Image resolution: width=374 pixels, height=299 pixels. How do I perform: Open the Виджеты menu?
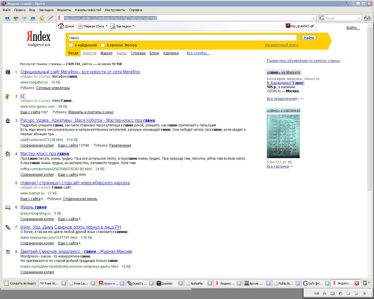pos(64,10)
